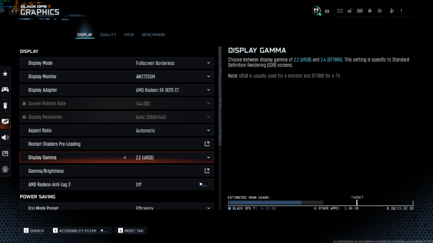Image resolution: width=433 pixels, height=243 pixels.
Task: Expand the Display Adapter dropdown
Action: tap(208, 90)
